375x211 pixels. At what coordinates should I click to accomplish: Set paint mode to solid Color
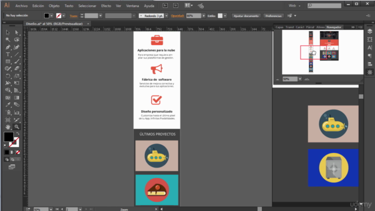[x=6, y=152]
